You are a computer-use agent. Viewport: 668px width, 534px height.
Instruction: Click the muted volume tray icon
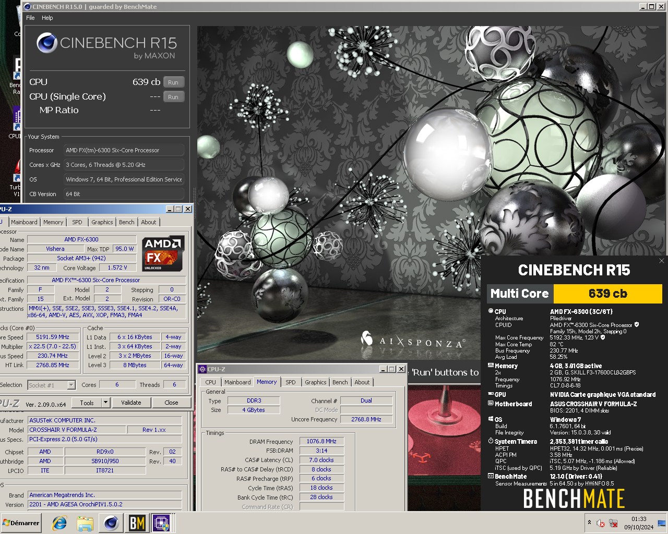point(601,523)
